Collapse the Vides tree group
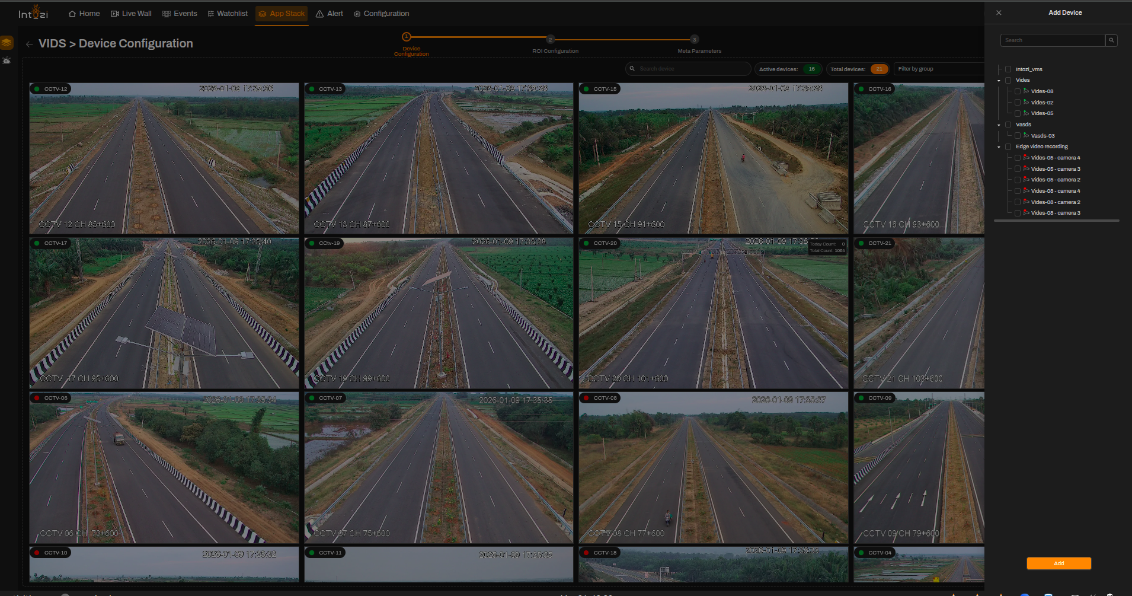 pos(999,81)
